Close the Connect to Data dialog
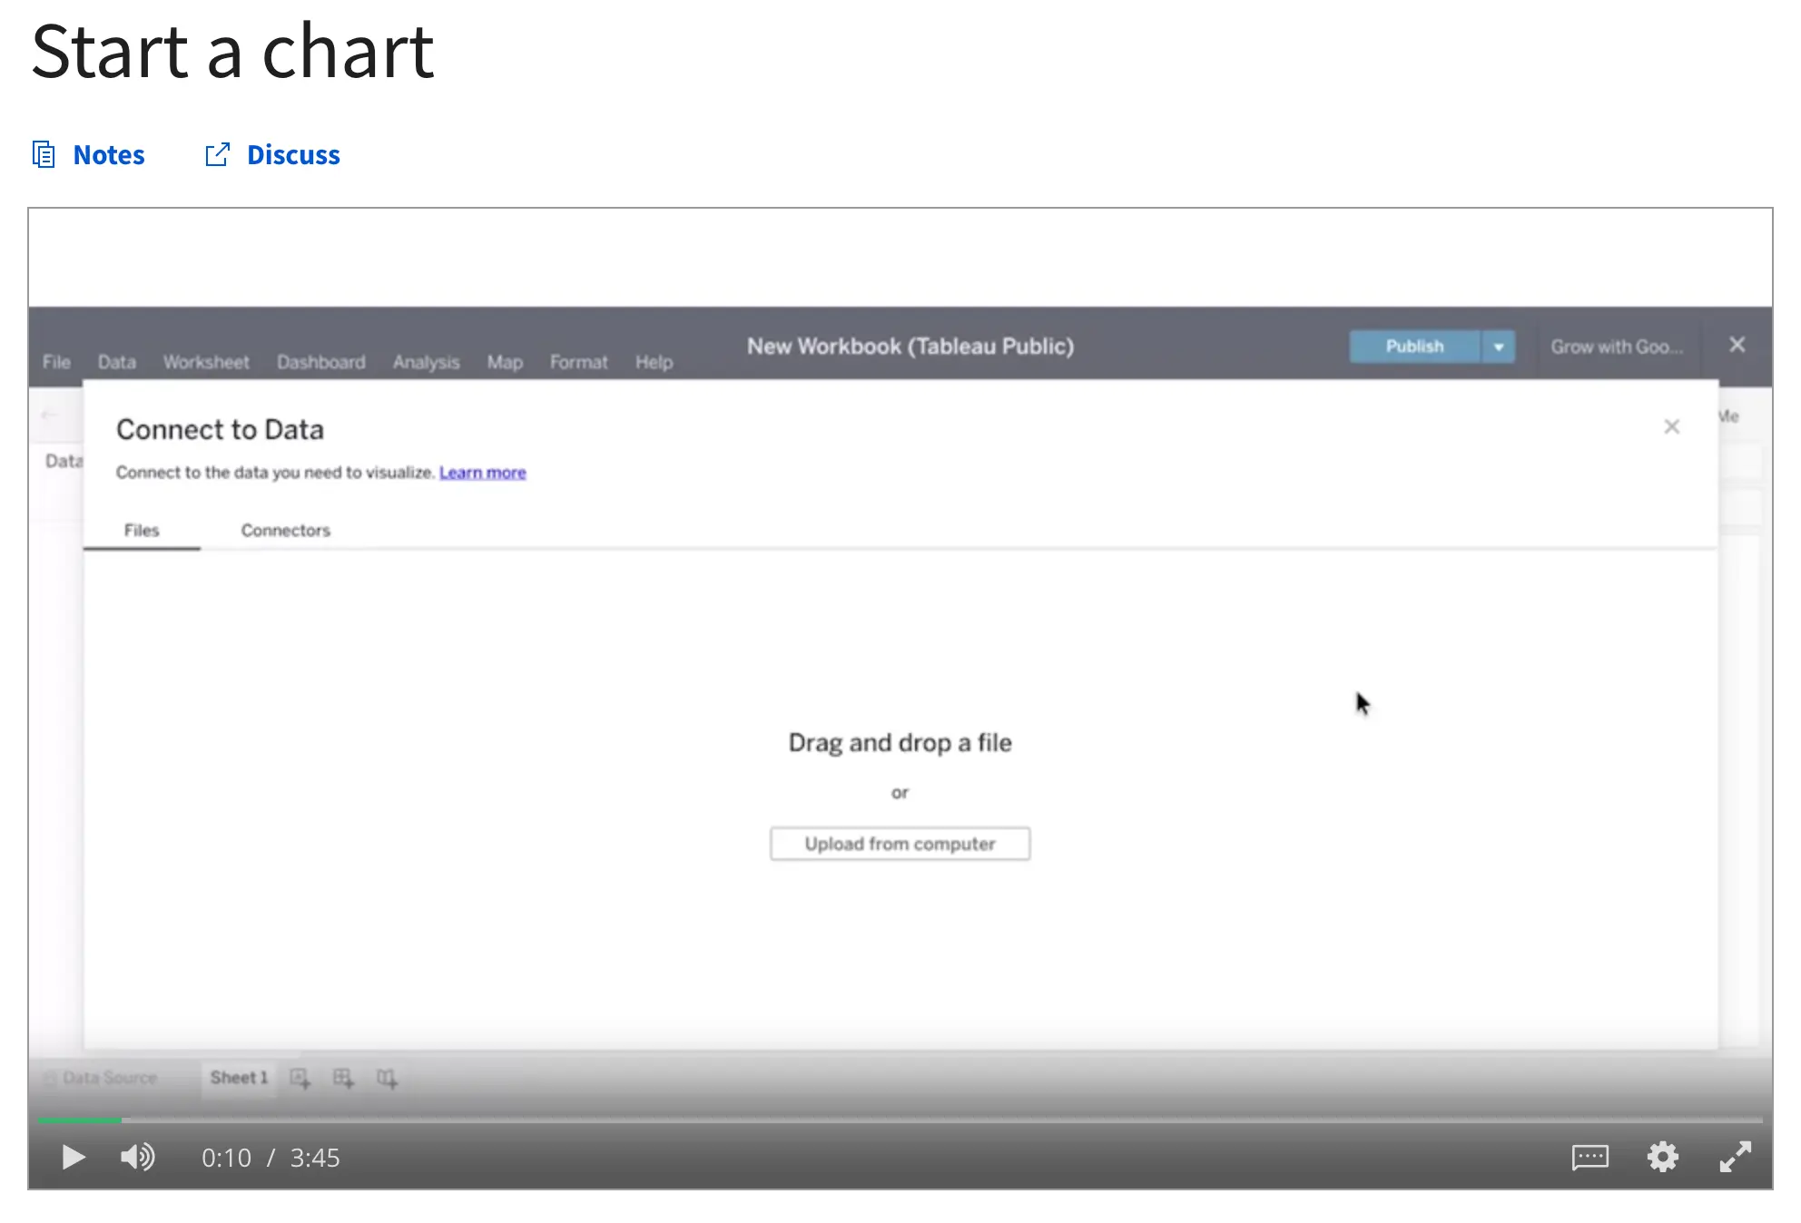The width and height of the screenshot is (1801, 1223). (x=1671, y=425)
